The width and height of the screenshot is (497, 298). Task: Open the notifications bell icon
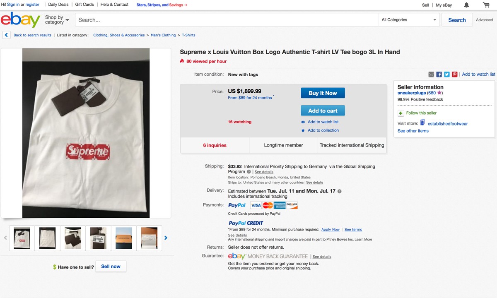point(467,5)
